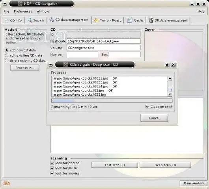Click the magnifier icon on Search tab

[30, 20]
